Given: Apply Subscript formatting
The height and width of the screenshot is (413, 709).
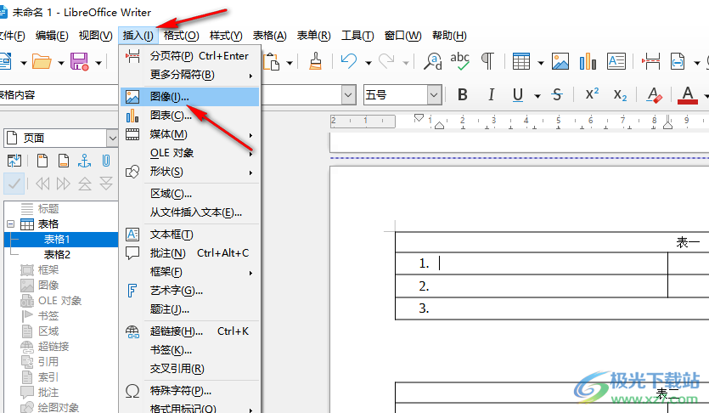Looking at the screenshot, I should [x=620, y=94].
